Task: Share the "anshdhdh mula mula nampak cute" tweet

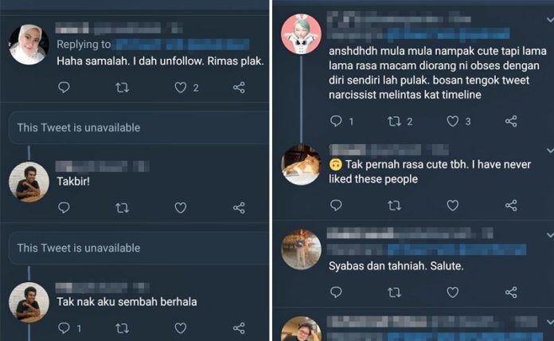Action: pyautogui.click(x=511, y=121)
